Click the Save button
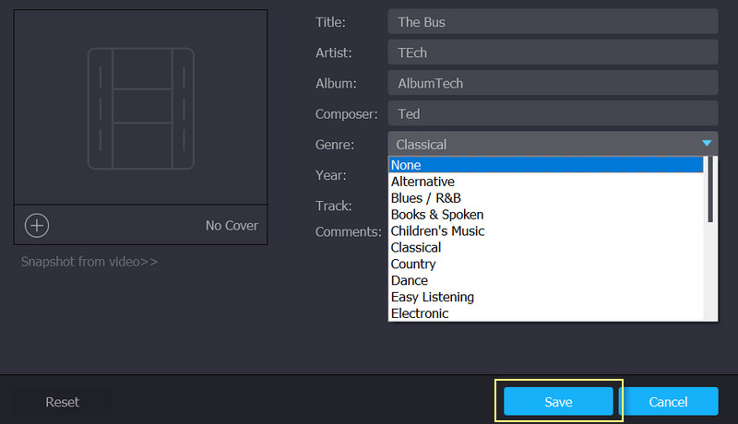The image size is (738, 424). point(558,402)
